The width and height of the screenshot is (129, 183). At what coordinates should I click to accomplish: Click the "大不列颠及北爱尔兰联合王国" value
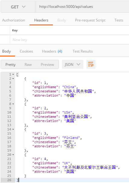[x=90, y=167]
